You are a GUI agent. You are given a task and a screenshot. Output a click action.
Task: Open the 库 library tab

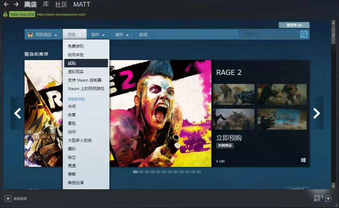point(46,4)
